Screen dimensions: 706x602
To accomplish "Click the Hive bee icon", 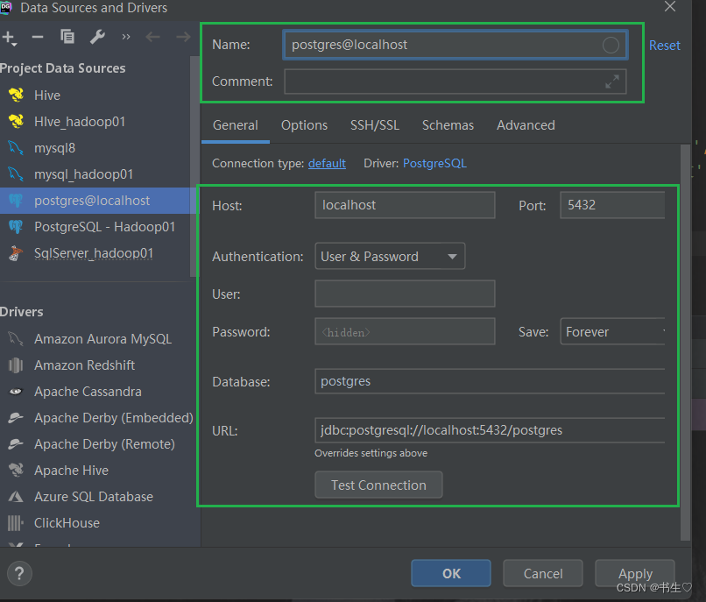I will tap(17, 95).
